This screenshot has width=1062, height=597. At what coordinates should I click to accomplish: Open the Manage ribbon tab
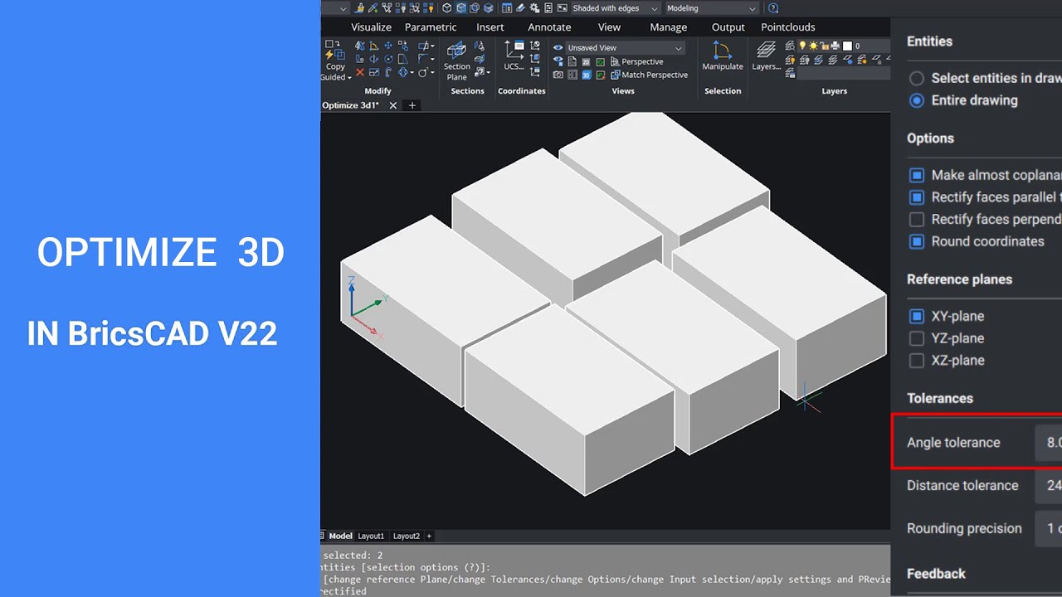(x=669, y=27)
